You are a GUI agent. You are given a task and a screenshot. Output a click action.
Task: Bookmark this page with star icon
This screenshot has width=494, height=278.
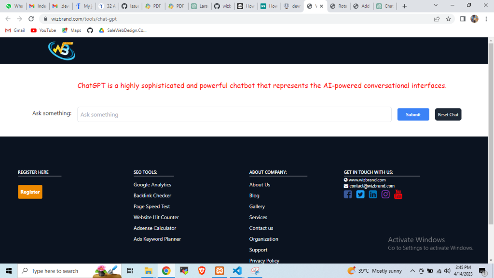448,19
